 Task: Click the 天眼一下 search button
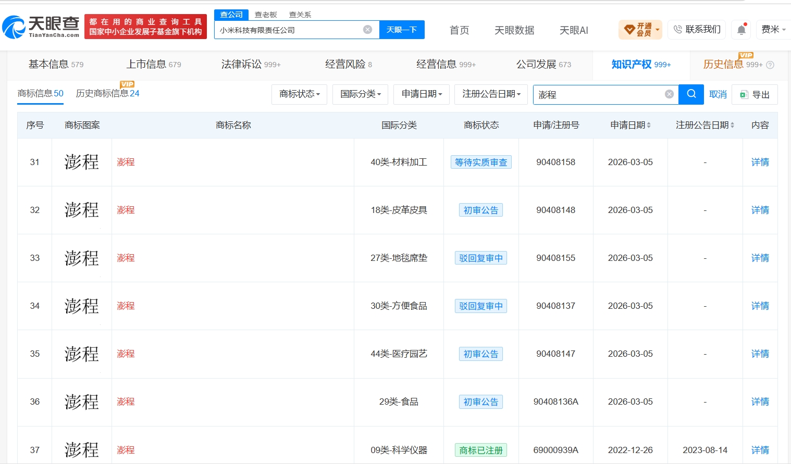(402, 30)
